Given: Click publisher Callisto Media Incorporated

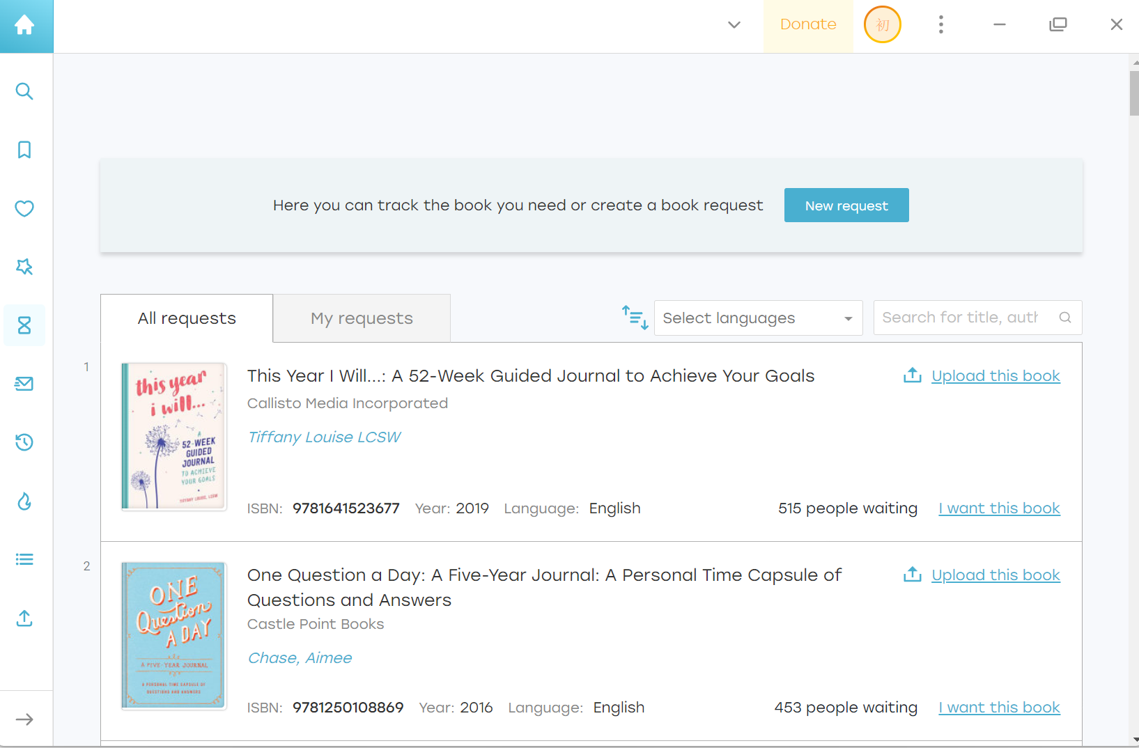Looking at the screenshot, I should click(x=348, y=403).
